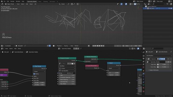Select rendered viewport shading
This screenshot has width=173, height=97.
139,4
